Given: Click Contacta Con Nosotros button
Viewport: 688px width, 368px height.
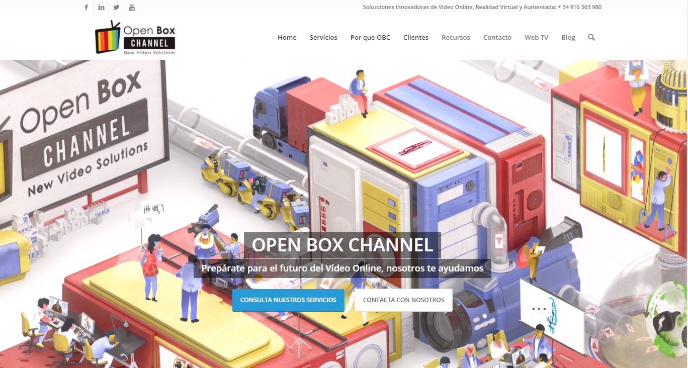Looking at the screenshot, I should pyautogui.click(x=404, y=300).
